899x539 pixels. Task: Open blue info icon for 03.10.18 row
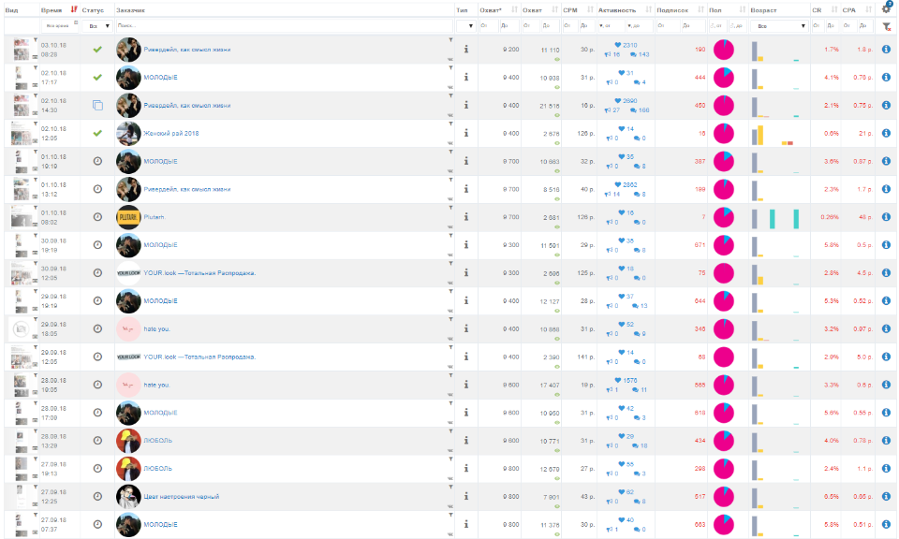point(886,50)
